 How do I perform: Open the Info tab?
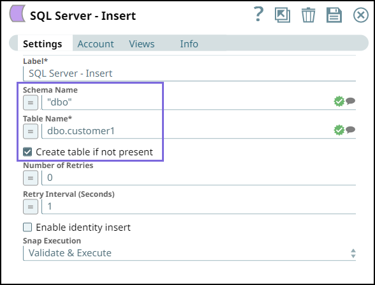coord(189,44)
